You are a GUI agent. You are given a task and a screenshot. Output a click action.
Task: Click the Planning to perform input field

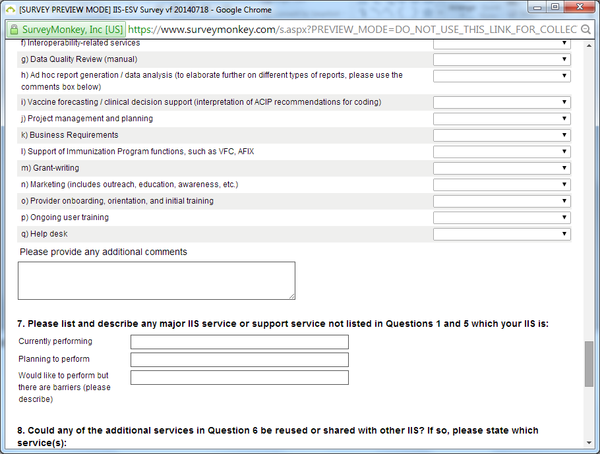click(239, 360)
